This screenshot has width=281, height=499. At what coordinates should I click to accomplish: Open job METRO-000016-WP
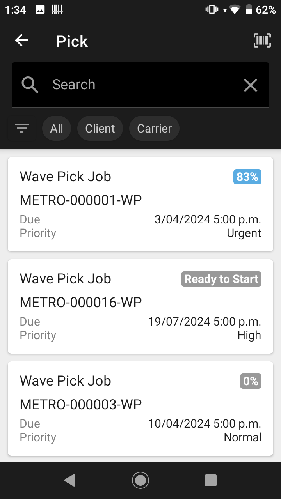click(x=140, y=306)
